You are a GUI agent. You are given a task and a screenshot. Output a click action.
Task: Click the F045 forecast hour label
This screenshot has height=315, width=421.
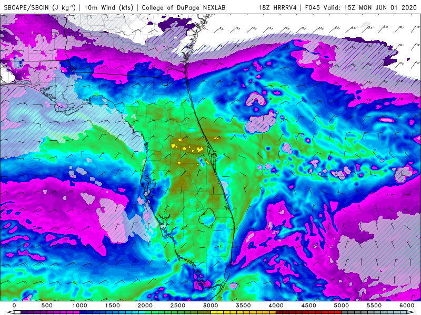[x=313, y=7]
